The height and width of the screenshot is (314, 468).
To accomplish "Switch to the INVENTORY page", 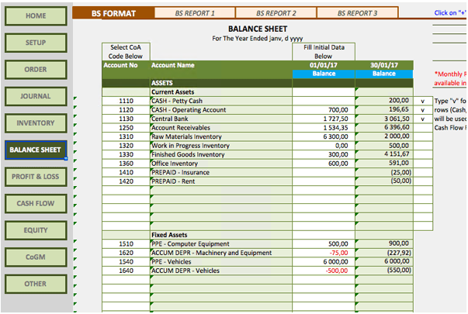I will 36,123.
